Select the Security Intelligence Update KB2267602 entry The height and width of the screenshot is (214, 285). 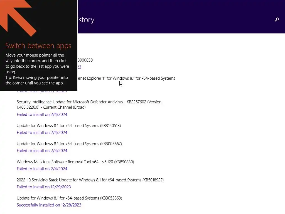(89, 105)
